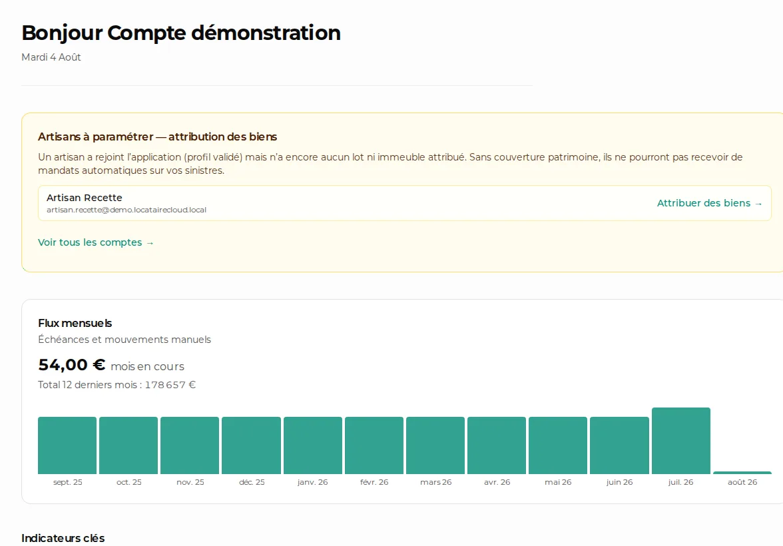Click the août 26 chart bar
This screenshot has width=783, height=546.
tap(742, 473)
